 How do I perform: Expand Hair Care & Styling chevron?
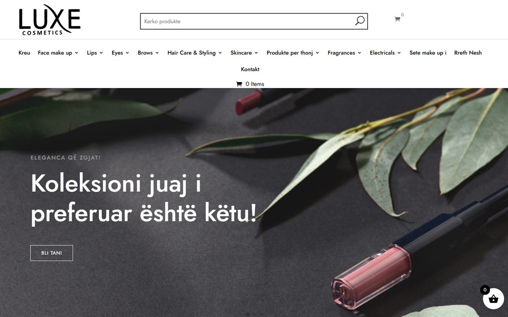[x=220, y=53]
